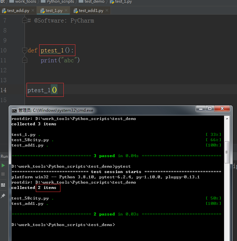
Task: Click the pytest command typed at the prompt
Action: click(x=123, y=166)
